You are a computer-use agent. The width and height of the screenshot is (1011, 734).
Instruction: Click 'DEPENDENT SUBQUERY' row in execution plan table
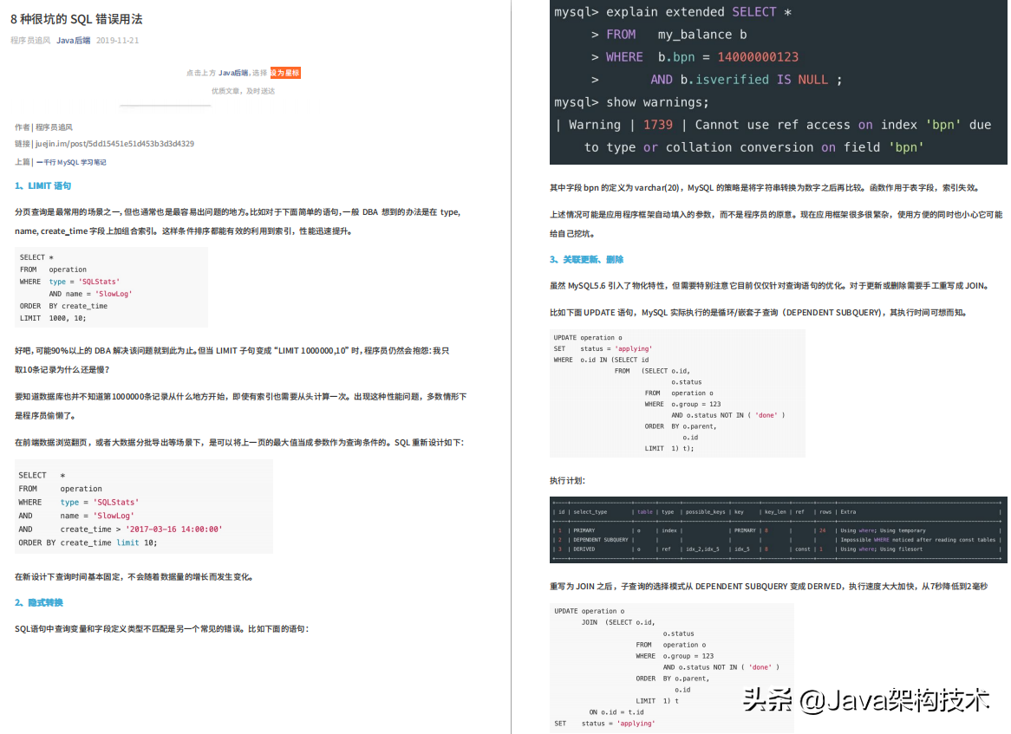[778, 540]
